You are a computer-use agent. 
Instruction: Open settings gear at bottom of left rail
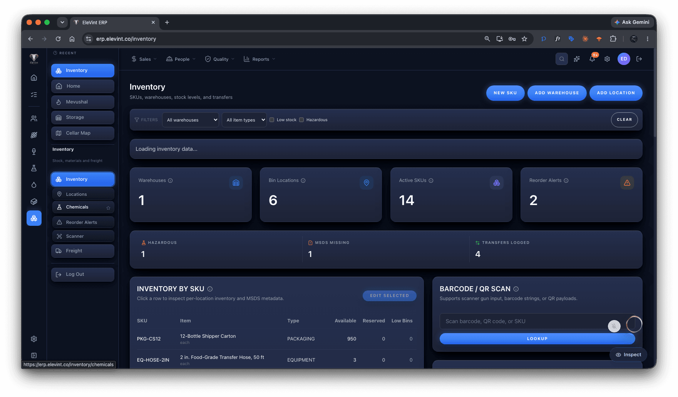click(x=34, y=339)
